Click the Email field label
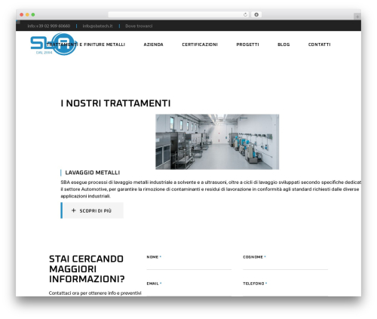 click(x=153, y=284)
